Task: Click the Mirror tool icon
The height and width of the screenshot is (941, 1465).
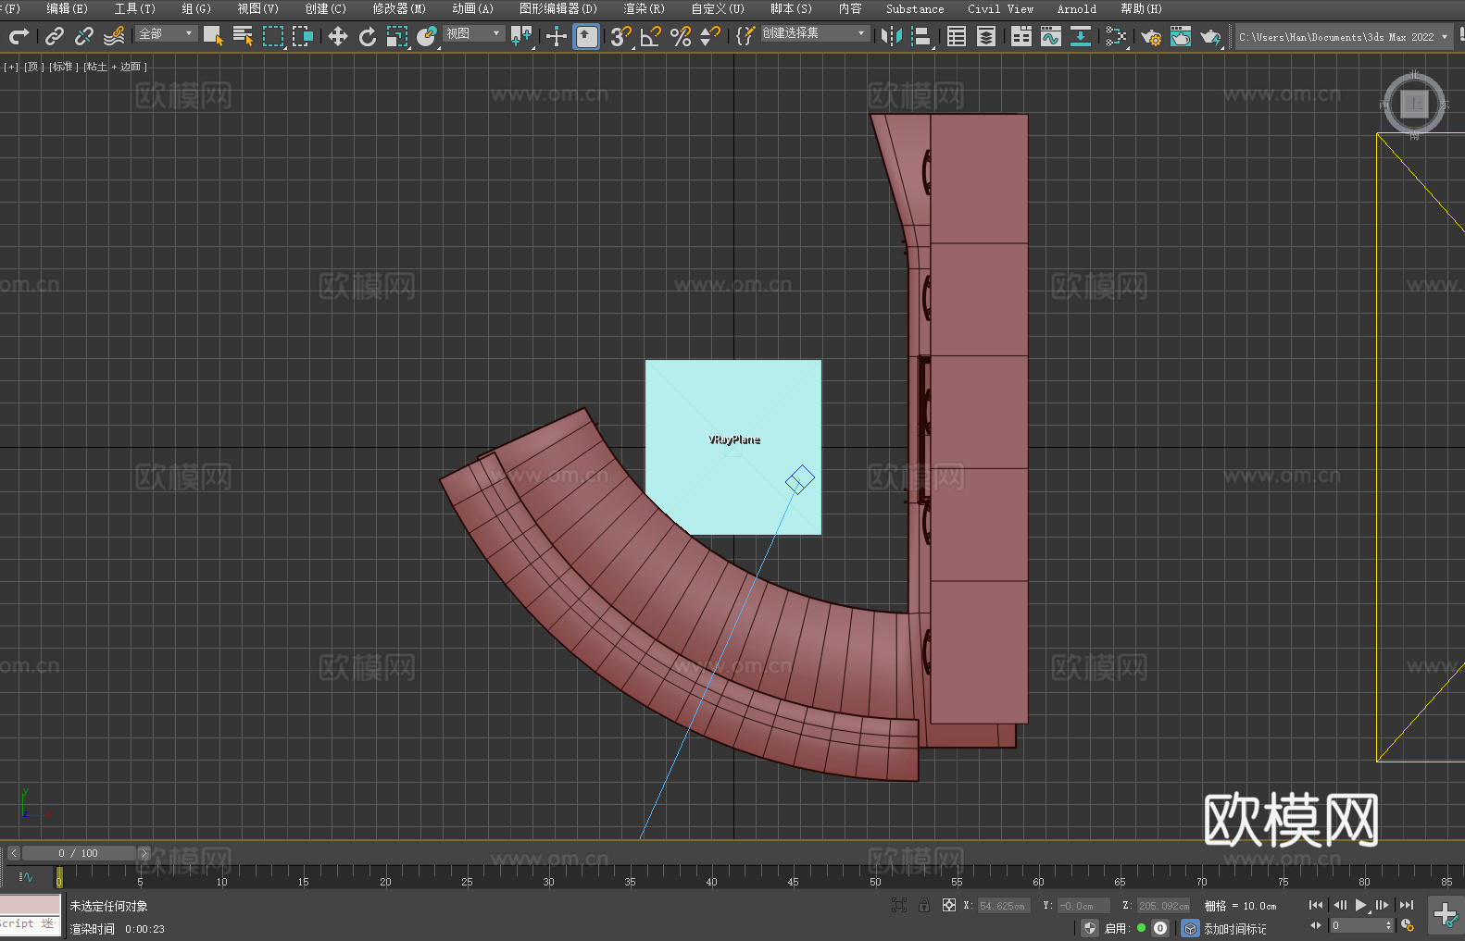Action: (892, 36)
